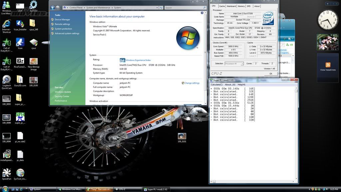Switch to the About tab in CPU-Z
The height and width of the screenshot is (192, 341).
[x=257, y=6]
